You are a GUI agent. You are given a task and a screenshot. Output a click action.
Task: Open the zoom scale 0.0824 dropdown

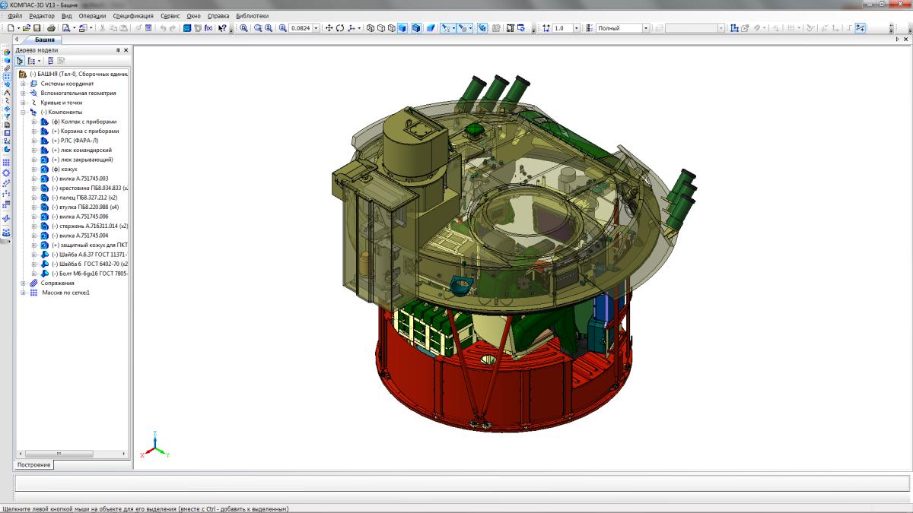(x=318, y=28)
